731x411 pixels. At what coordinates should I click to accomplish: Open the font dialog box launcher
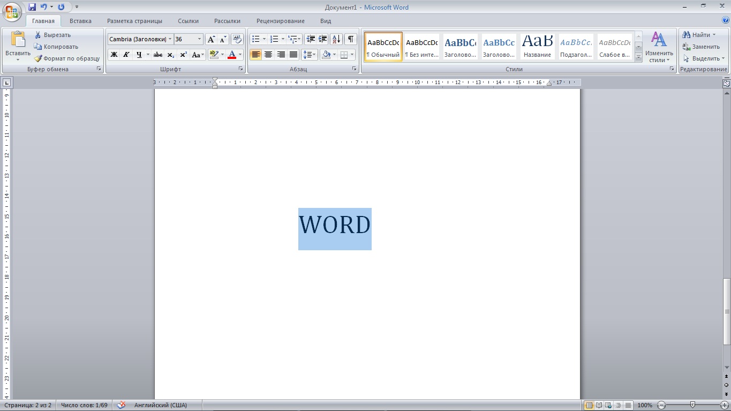(240, 69)
